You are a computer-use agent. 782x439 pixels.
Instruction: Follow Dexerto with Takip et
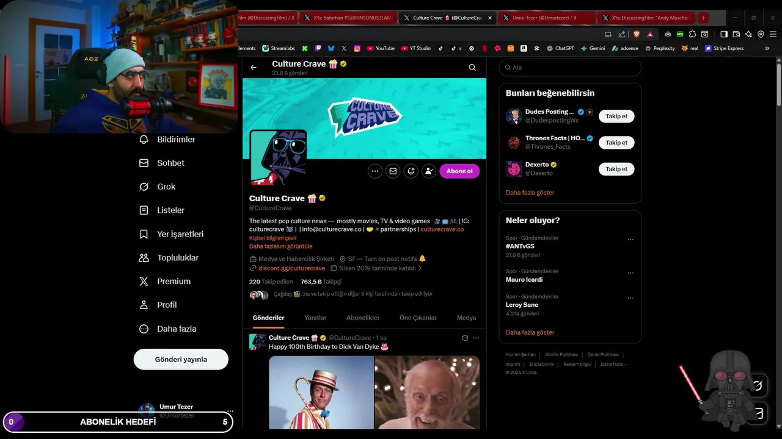click(616, 169)
